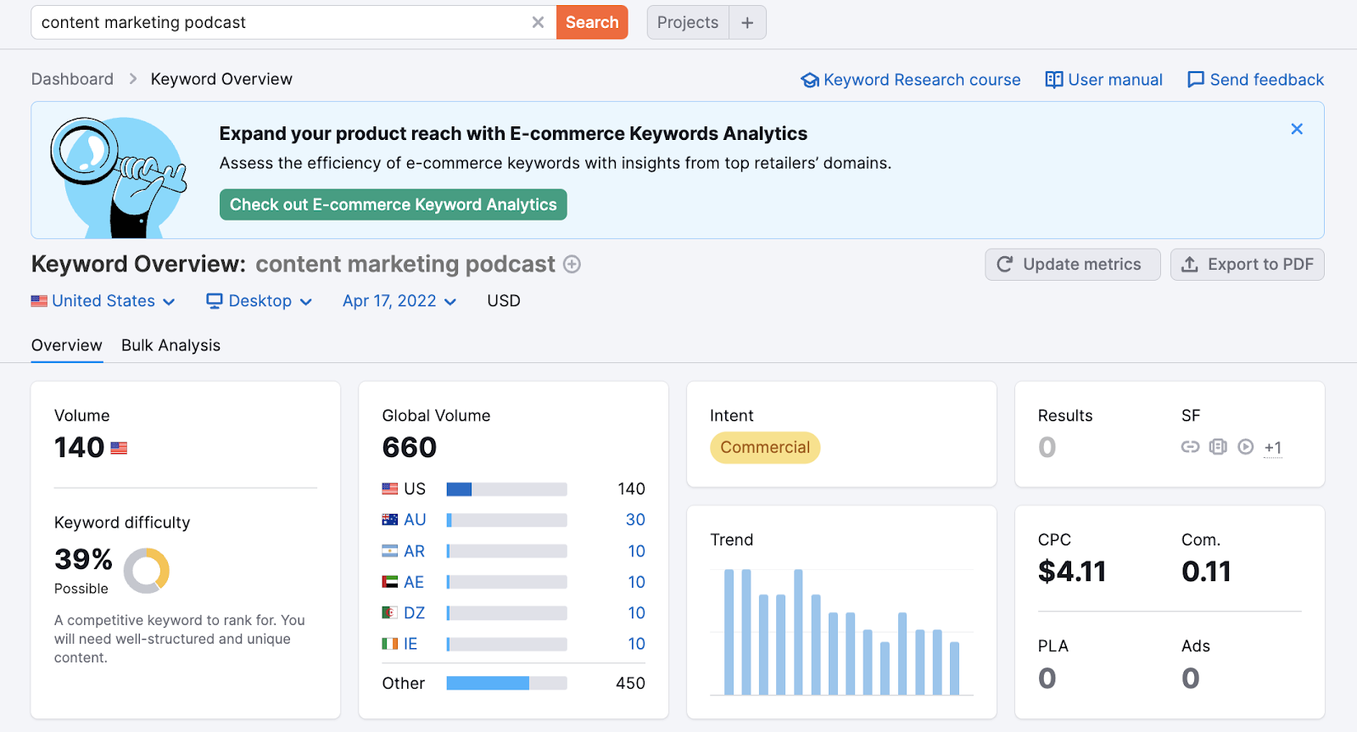Screen dimensions: 1357x732
Task: Click the featured snippet SERP feature icon
Action: point(1218,447)
